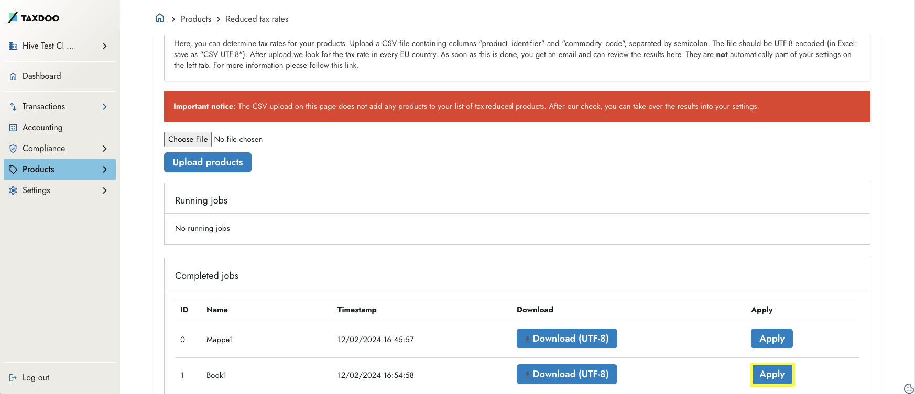
Task: Select the Products menu item
Action: pos(60,170)
